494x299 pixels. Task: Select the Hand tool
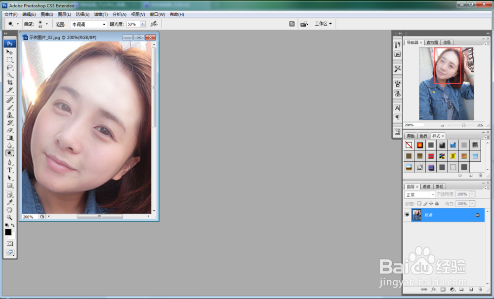(10, 210)
